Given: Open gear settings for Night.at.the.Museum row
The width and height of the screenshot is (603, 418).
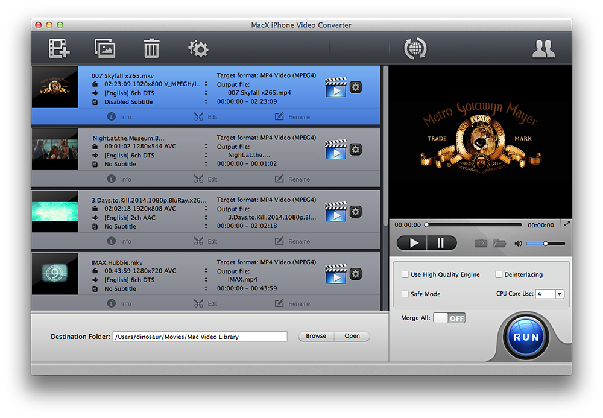Looking at the screenshot, I should click(356, 150).
